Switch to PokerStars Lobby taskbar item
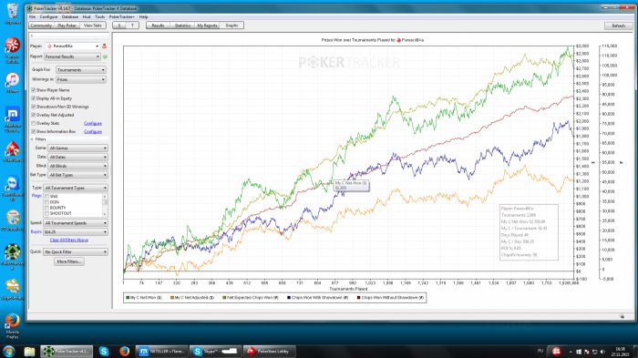 coord(270,351)
